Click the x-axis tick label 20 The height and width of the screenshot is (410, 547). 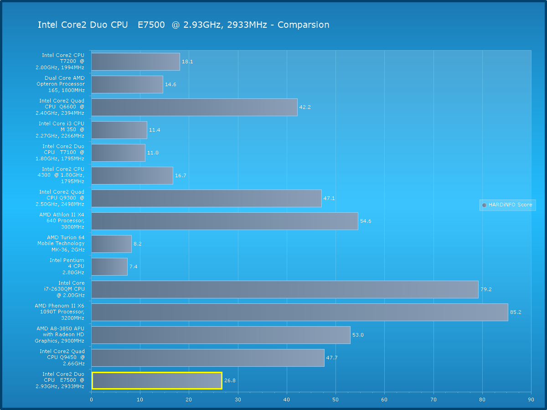tap(189, 400)
